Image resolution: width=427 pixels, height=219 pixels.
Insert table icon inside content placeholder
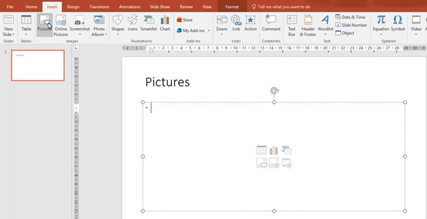click(262, 150)
